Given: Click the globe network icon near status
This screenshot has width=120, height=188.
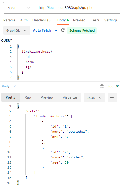Looking at the screenshot, I should click(x=102, y=86).
